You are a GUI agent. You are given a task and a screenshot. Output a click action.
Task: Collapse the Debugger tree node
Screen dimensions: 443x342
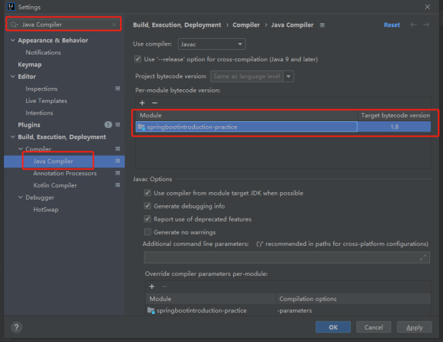pos(20,197)
